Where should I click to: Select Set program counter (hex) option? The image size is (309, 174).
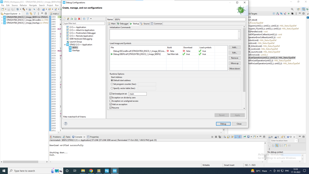(x=112, y=84)
